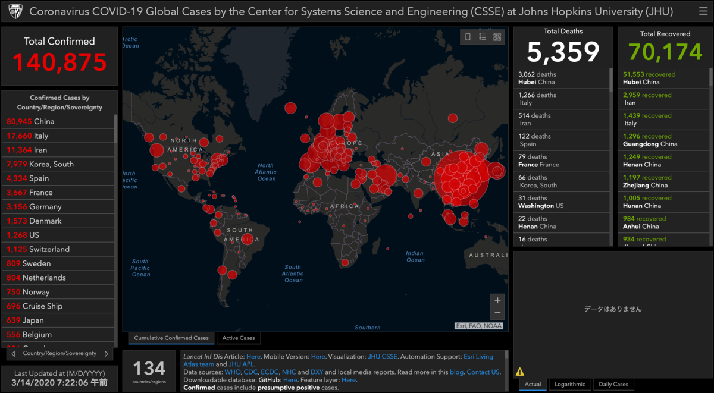Select Italy row with 17,660 cases
This screenshot has width=714, height=393.
[58, 136]
